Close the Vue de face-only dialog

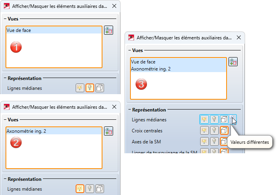pos(114,6)
